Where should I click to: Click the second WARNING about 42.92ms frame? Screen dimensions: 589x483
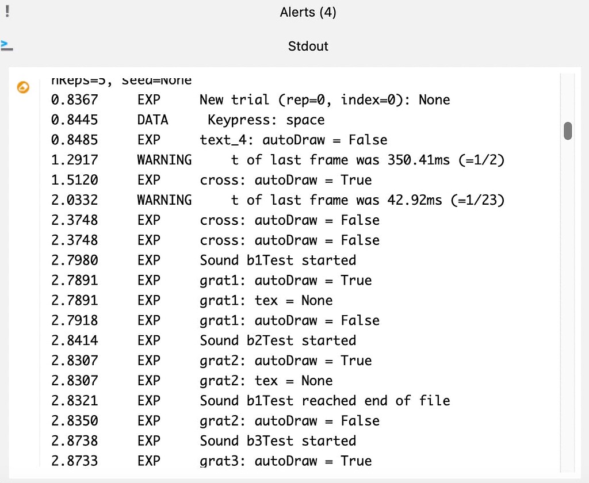288,200
